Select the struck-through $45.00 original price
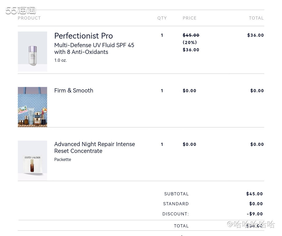 191,35
